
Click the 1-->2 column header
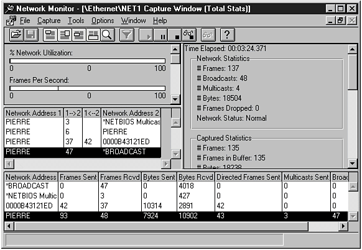73,113
